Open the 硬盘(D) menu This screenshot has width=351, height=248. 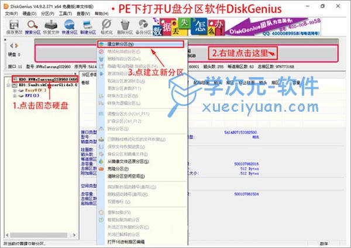click(29, 14)
